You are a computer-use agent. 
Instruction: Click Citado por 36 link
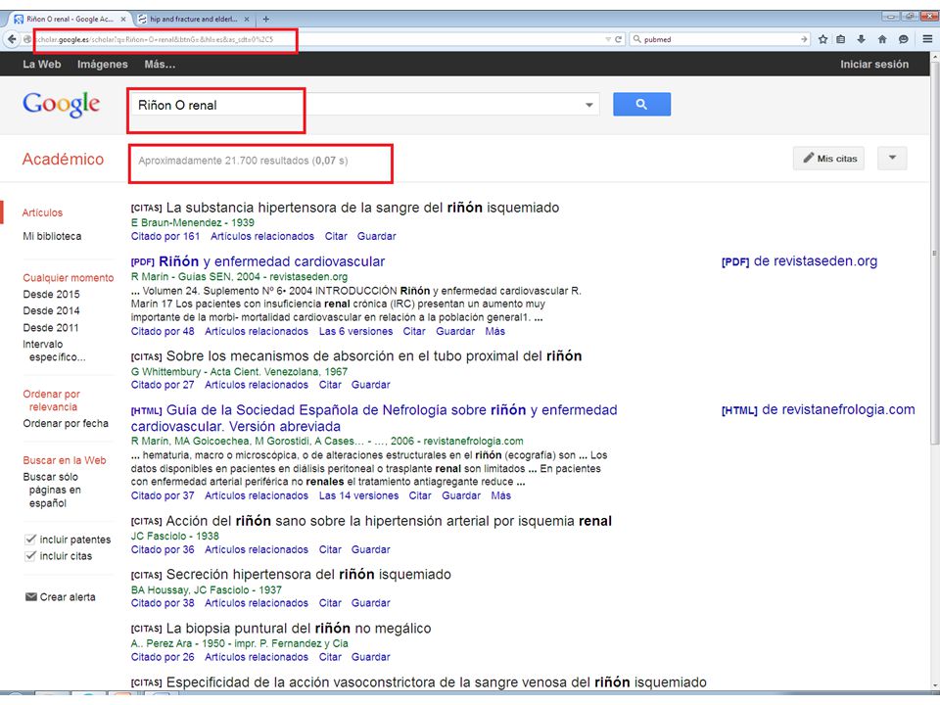pos(163,549)
